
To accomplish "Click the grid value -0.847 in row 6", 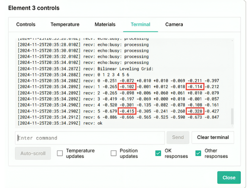I will click(212, 117).
